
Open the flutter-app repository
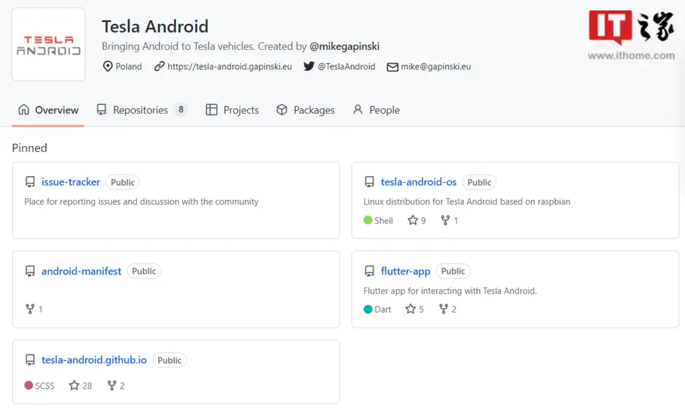pyautogui.click(x=406, y=271)
